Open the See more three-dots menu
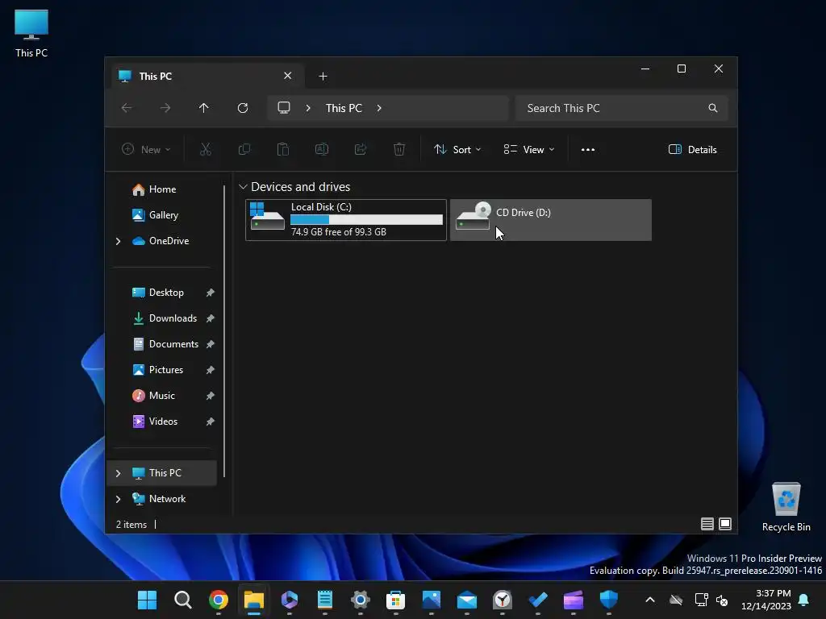 point(588,149)
